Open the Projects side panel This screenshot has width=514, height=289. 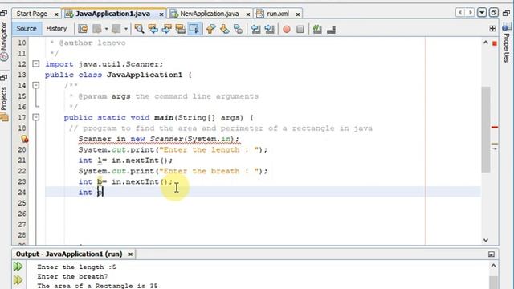click(x=4, y=104)
